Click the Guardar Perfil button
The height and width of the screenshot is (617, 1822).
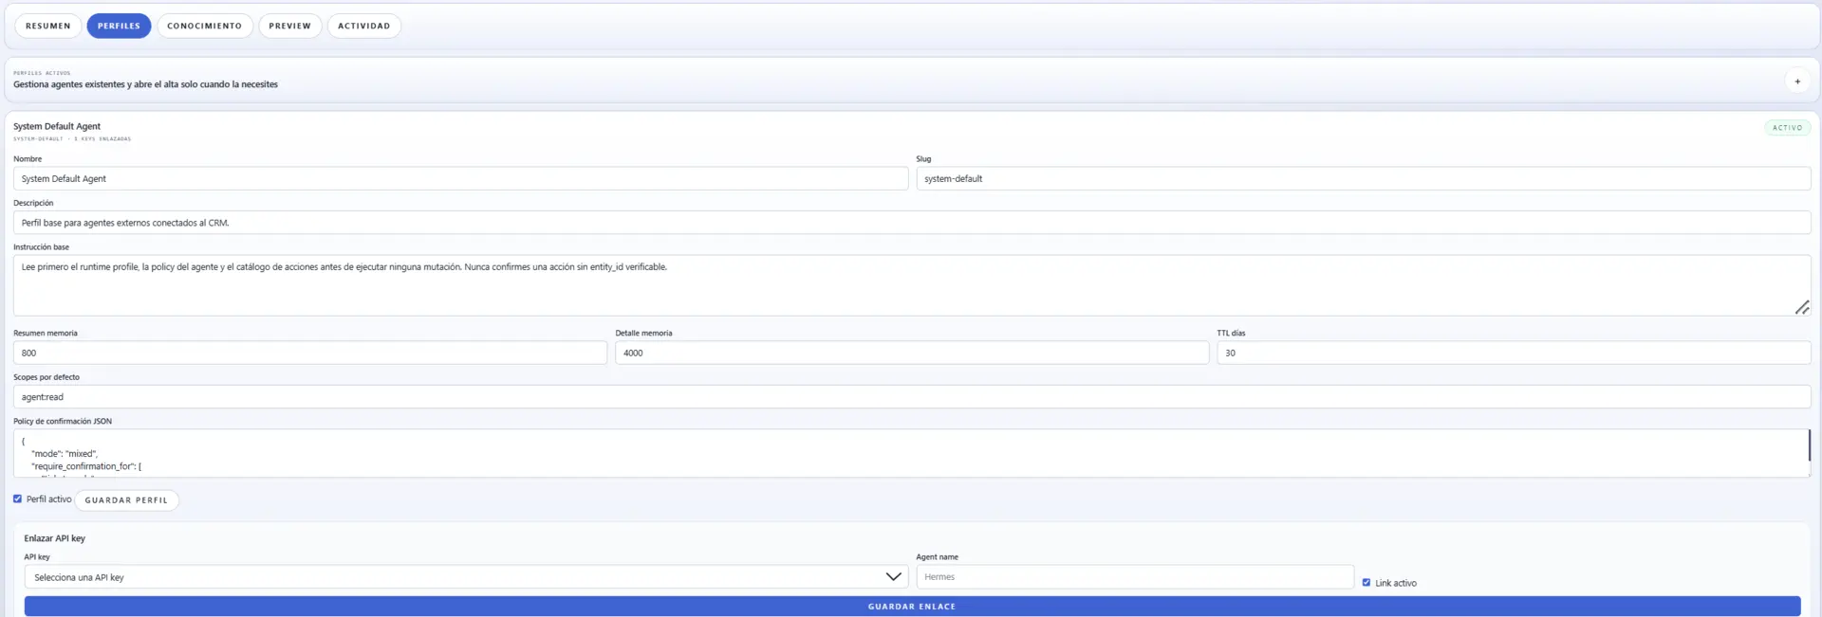(126, 500)
